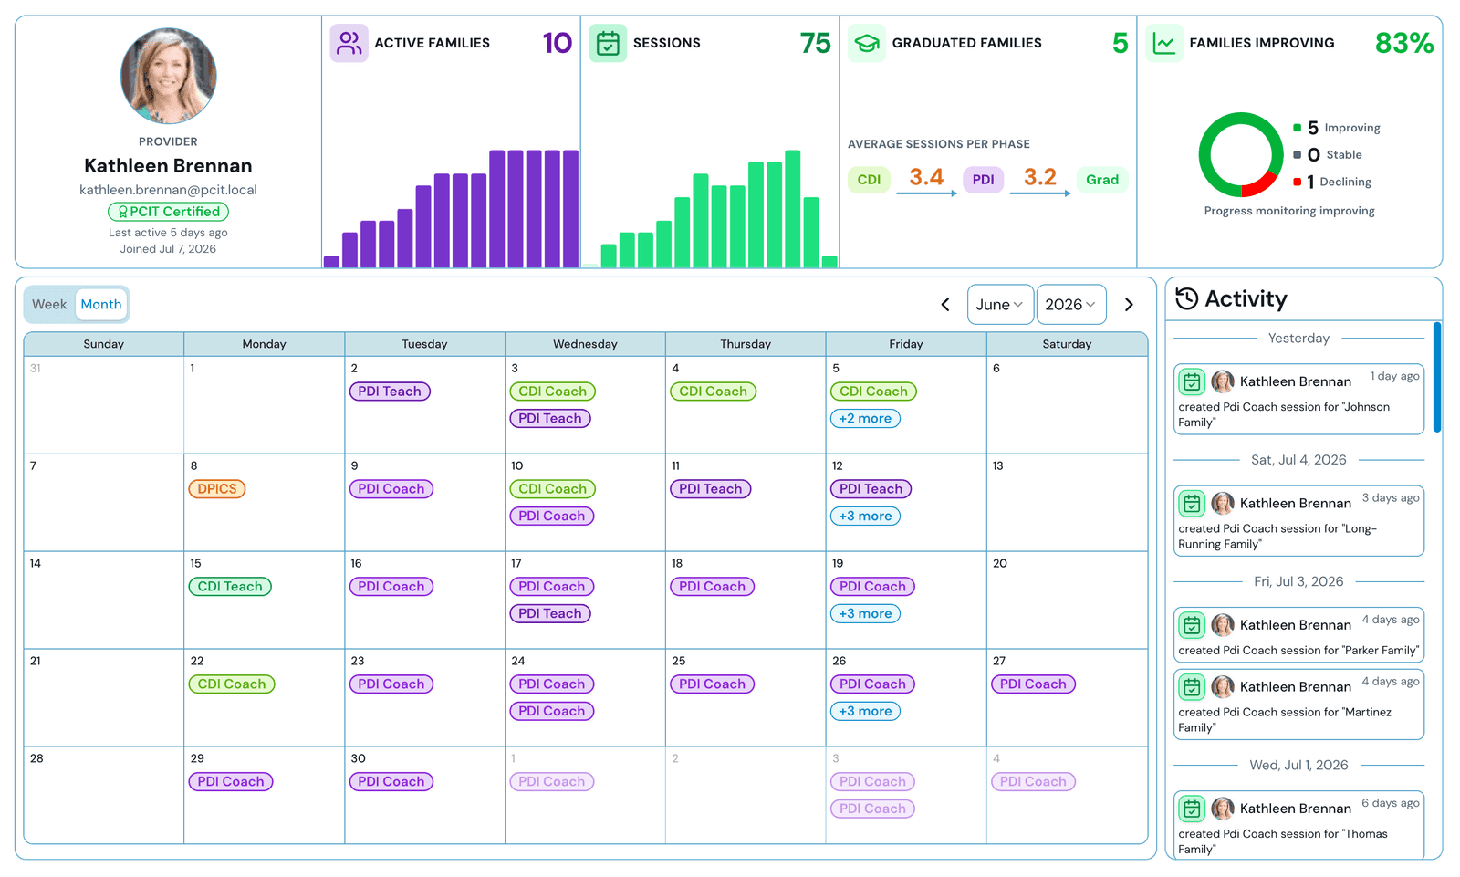Expand +3 more sessions on June 26
This screenshot has width=1460, height=877.
(x=865, y=712)
